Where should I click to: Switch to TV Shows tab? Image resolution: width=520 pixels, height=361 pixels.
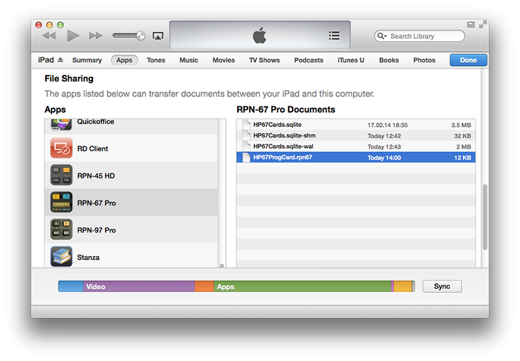(264, 60)
